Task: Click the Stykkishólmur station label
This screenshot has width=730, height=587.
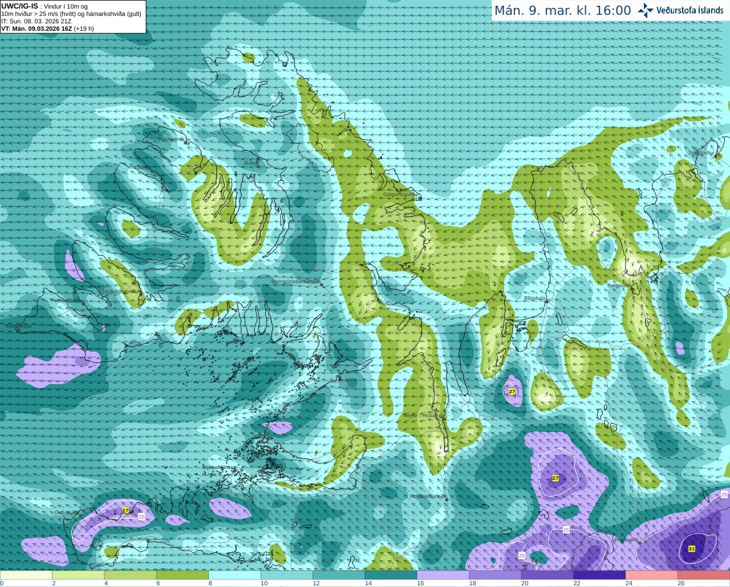Action: (x=218, y=467)
